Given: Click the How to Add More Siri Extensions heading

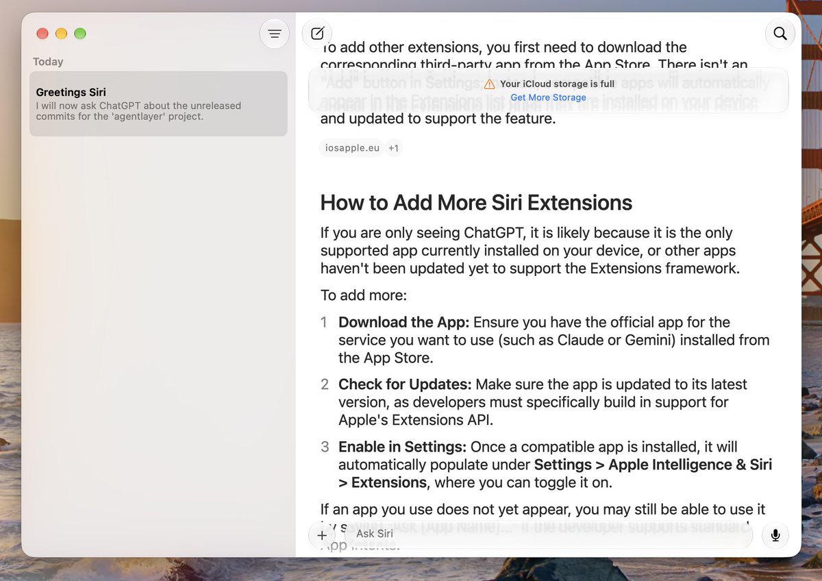Looking at the screenshot, I should coord(476,203).
